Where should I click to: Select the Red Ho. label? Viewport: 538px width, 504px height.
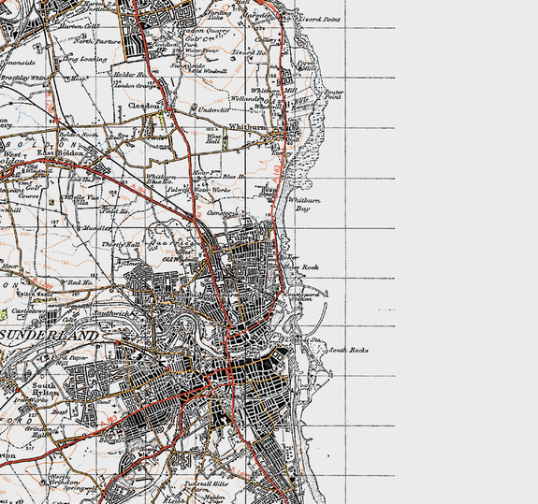[80, 282]
